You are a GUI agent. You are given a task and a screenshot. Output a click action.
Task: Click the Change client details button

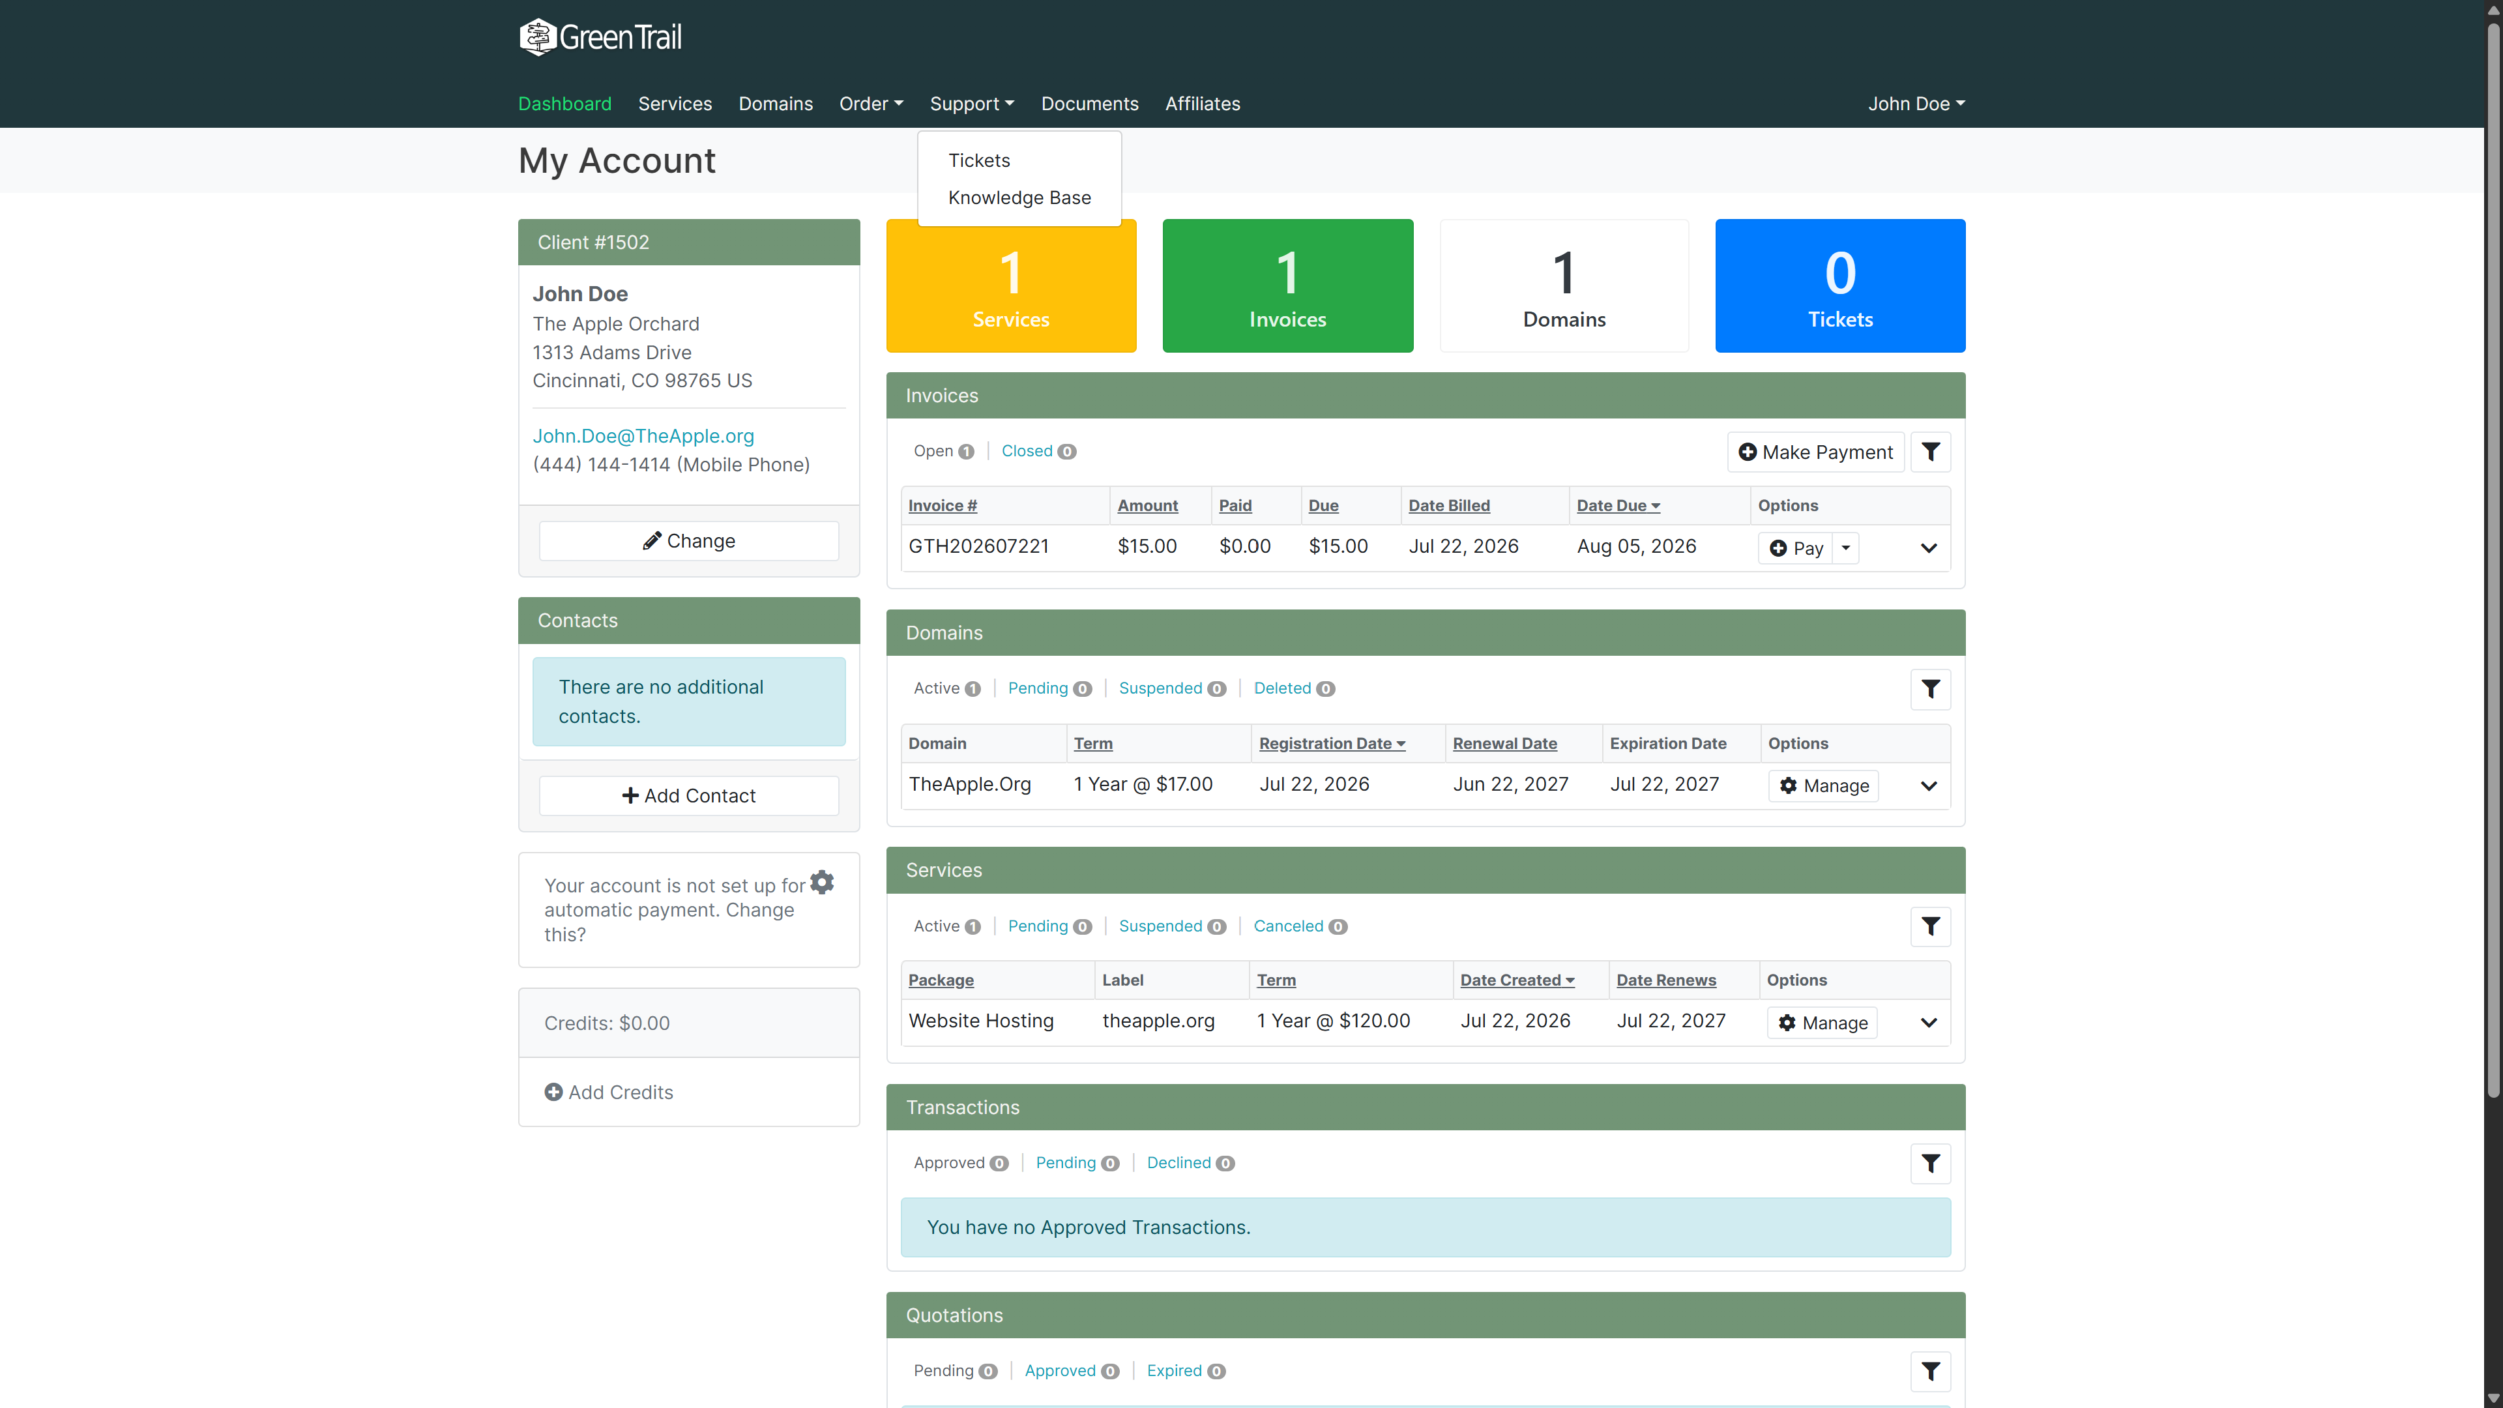click(688, 541)
